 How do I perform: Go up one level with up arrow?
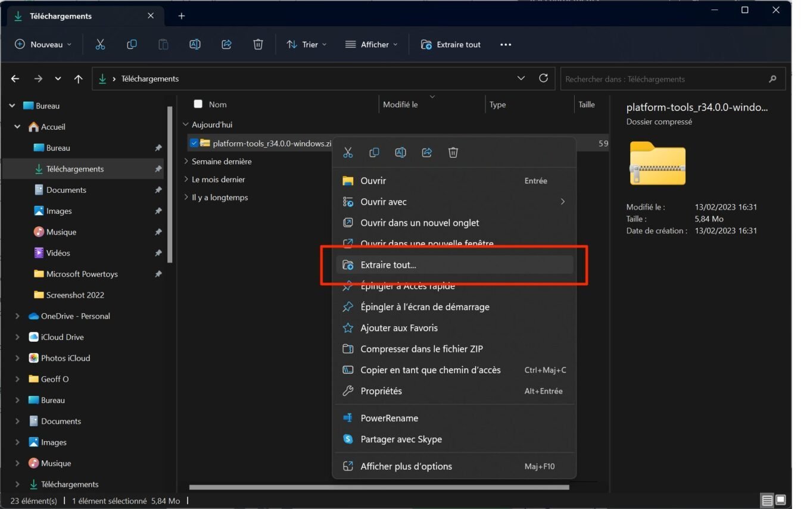pyautogui.click(x=78, y=79)
